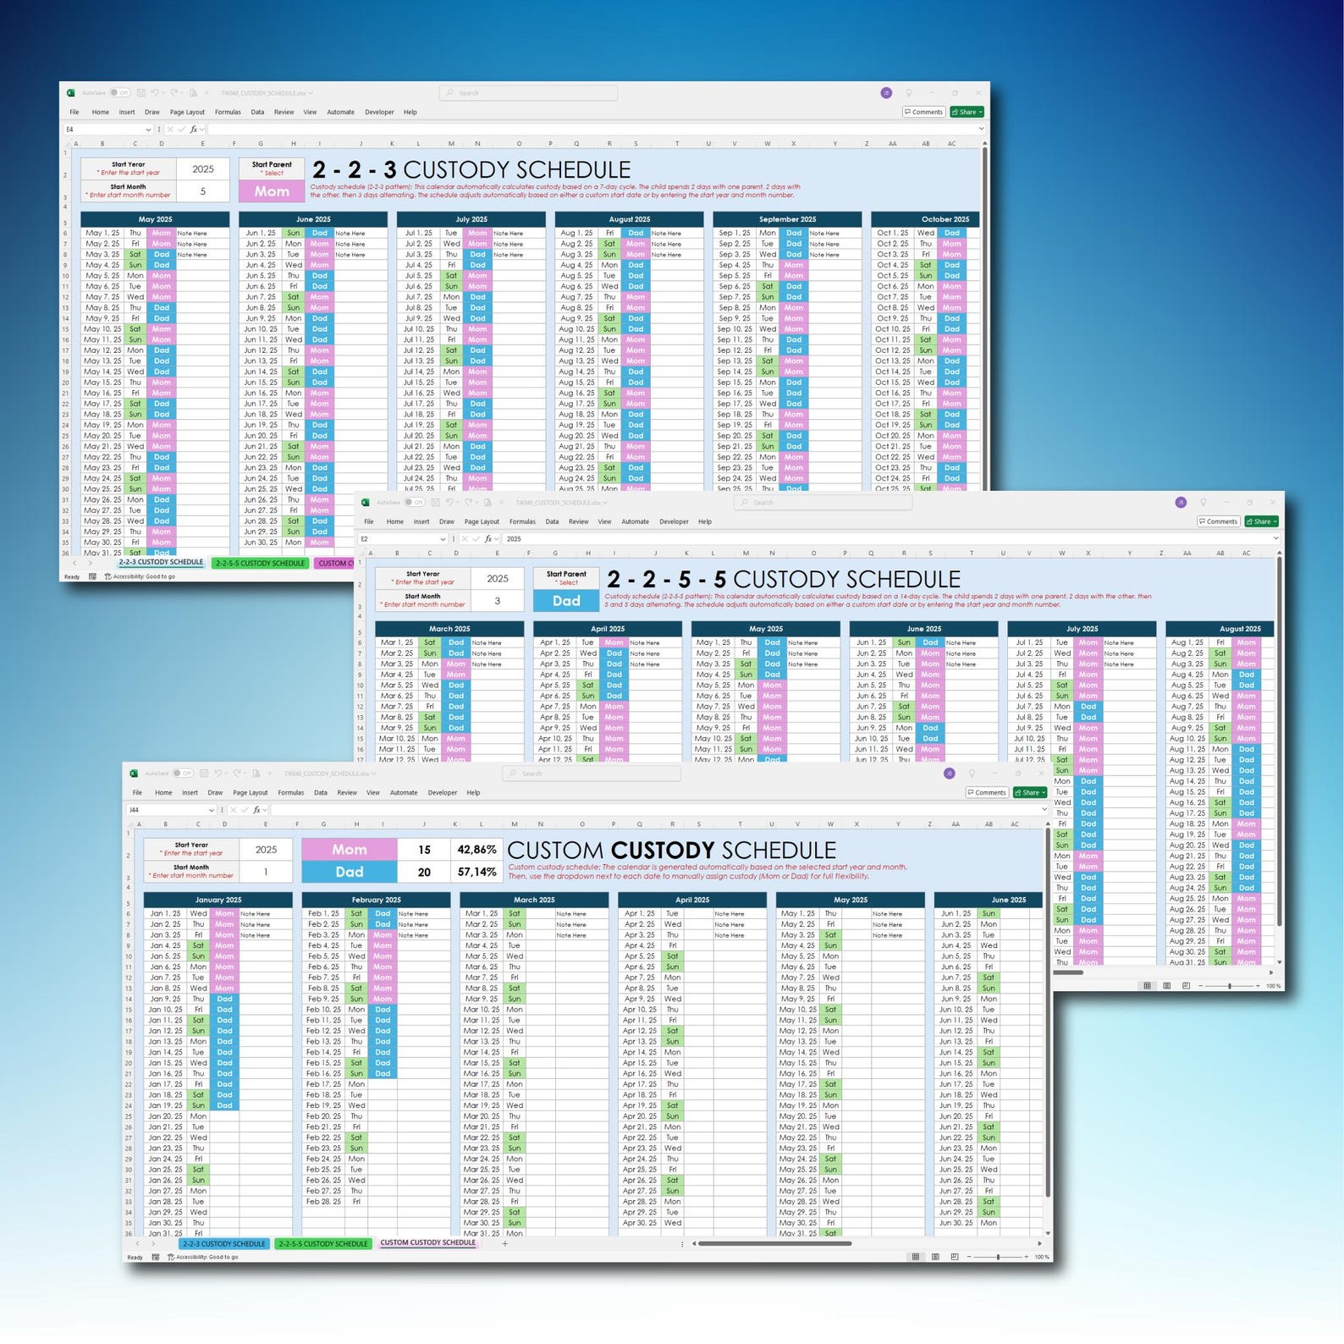Click zoom slider in Custom schedule window
Image resolution: width=1344 pixels, height=1344 pixels.
[x=998, y=1257]
